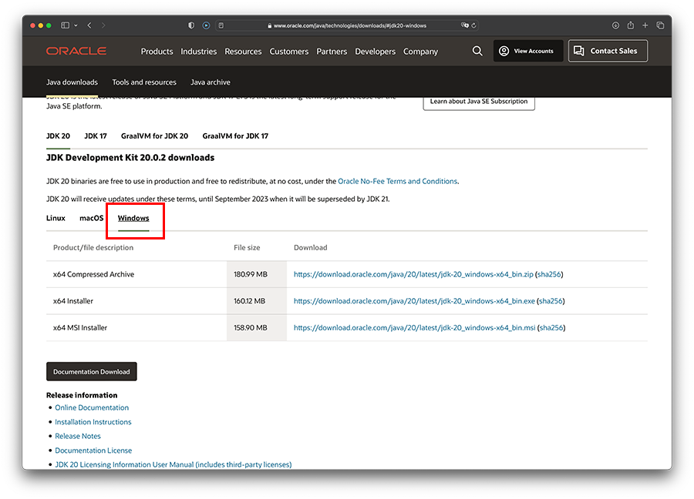Click the Safari downloads icon
The width and height of the screenshot is (694, 499).
pyautogui.click(x=615, y=25)
